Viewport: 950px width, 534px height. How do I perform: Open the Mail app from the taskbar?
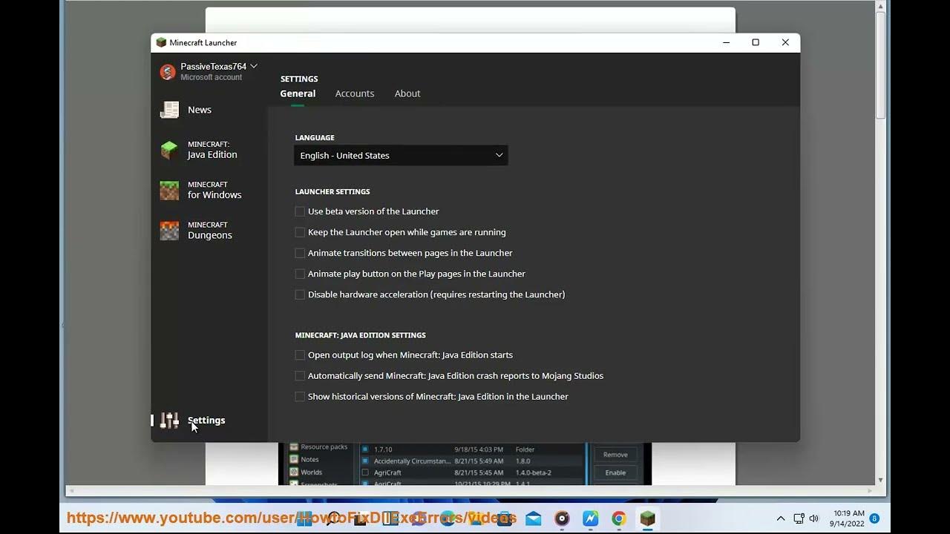tap(533, 518)
